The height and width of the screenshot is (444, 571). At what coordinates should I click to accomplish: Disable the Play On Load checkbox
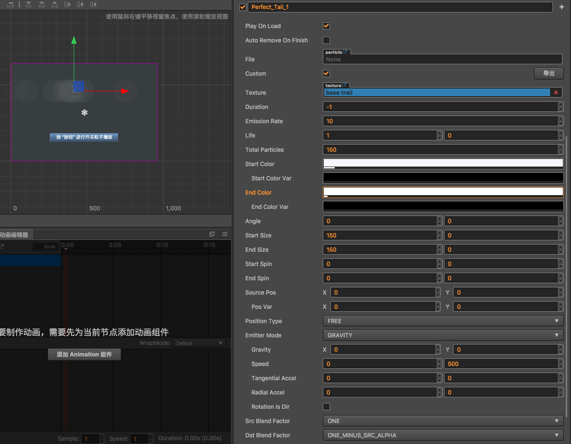click(326, 26)
